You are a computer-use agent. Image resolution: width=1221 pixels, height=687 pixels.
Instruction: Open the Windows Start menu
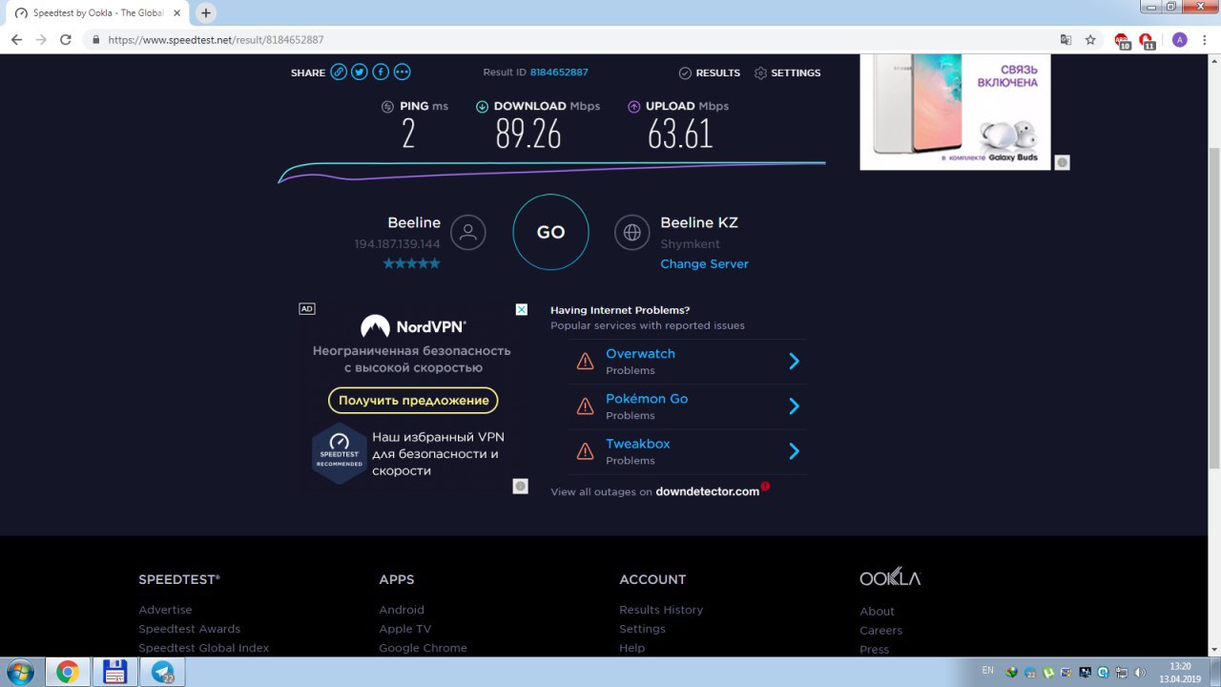click(18, 672)
